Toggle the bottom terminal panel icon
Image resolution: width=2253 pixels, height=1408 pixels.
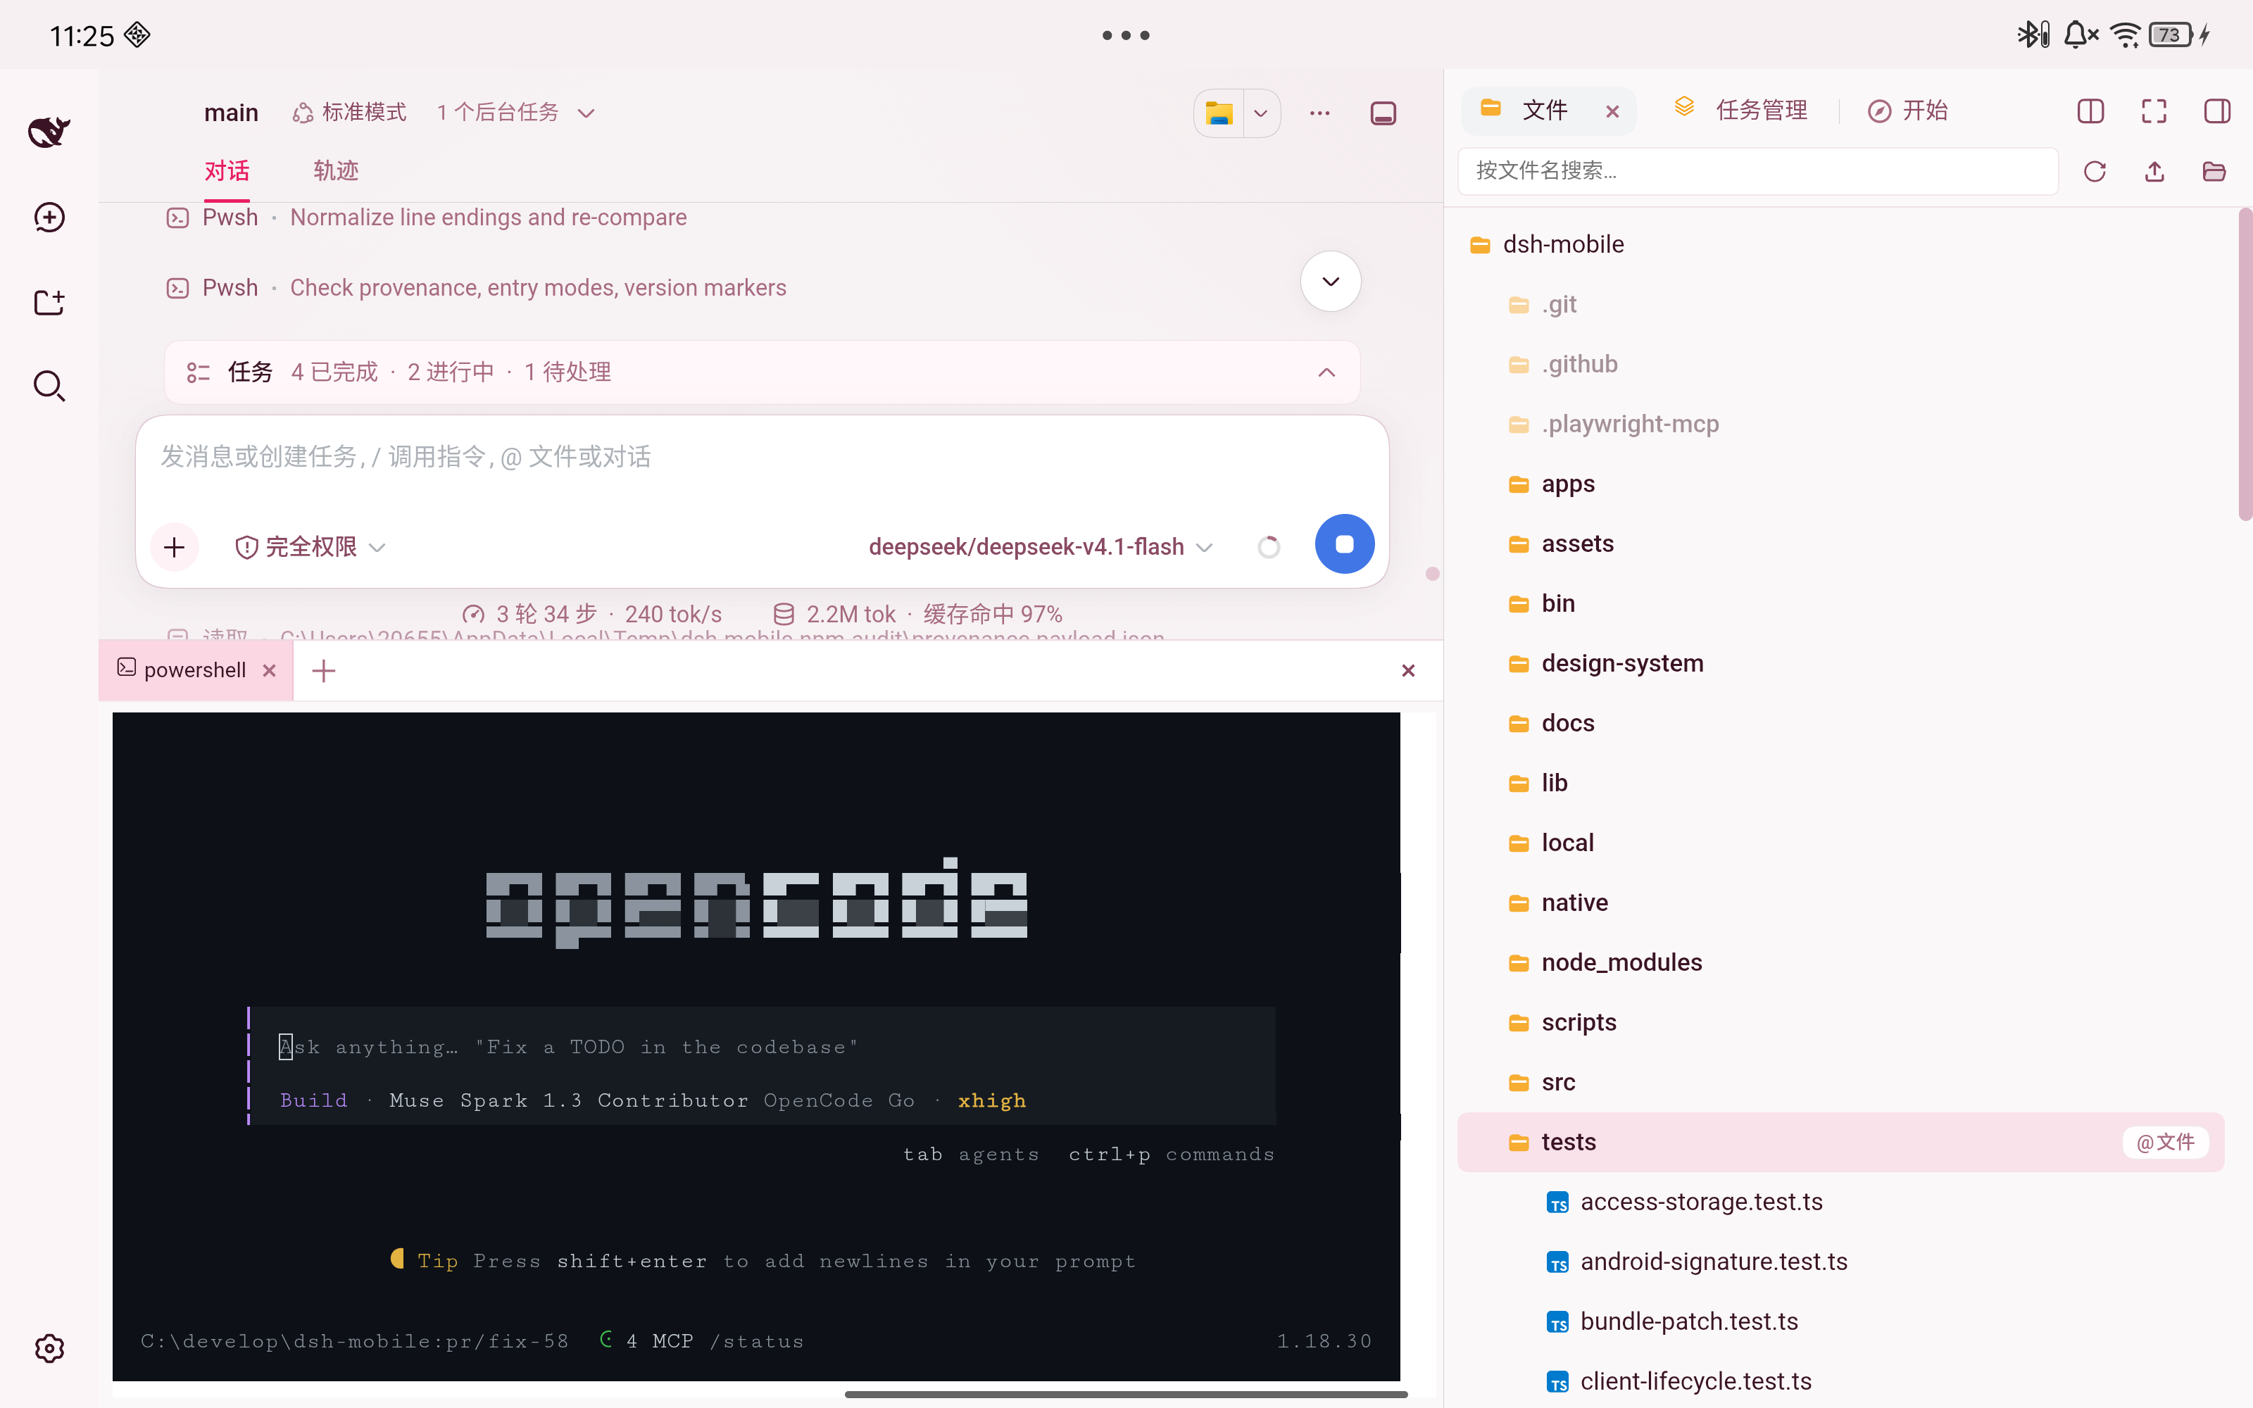tap(1383, 113)
